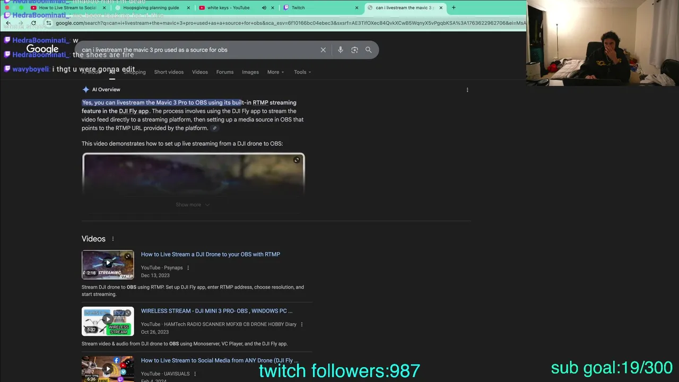Clear the Google search box text

click(323, 50)
